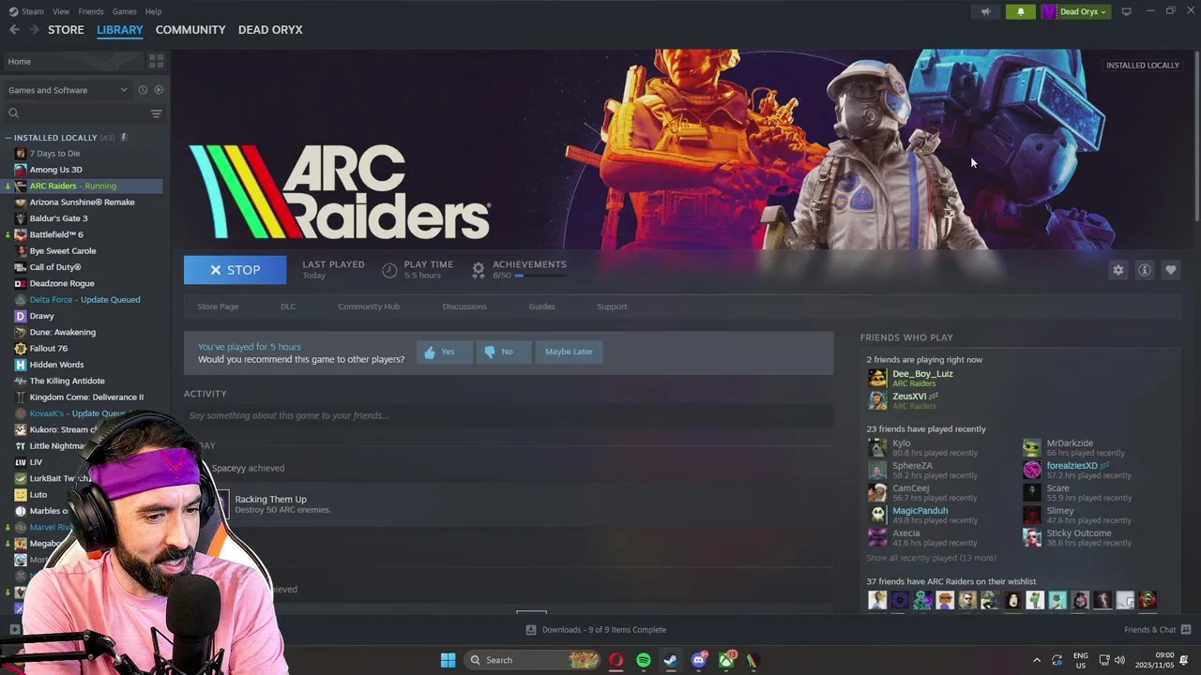Select Bye Sweet Carole in library
The width and height of the screenshot is (1201, 675).
point(62,251)
